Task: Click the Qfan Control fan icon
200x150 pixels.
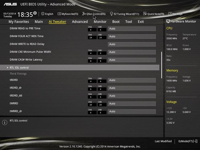Action: click(84, 14)
